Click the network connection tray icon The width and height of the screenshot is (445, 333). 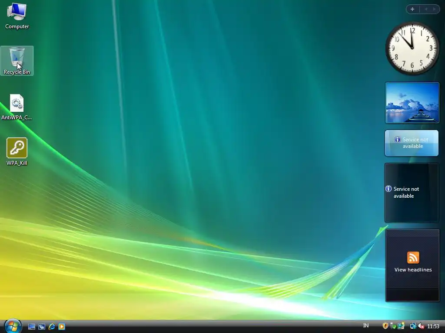point(413,326)
